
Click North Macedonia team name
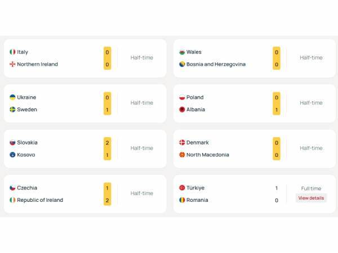click(x=207, y=155)
